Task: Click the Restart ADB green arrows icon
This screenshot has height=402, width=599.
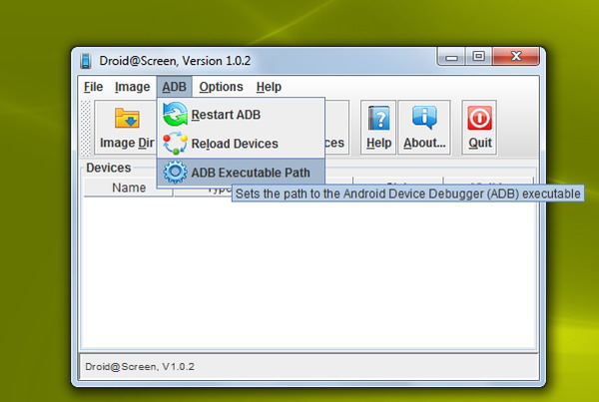Action: point(175,114)
